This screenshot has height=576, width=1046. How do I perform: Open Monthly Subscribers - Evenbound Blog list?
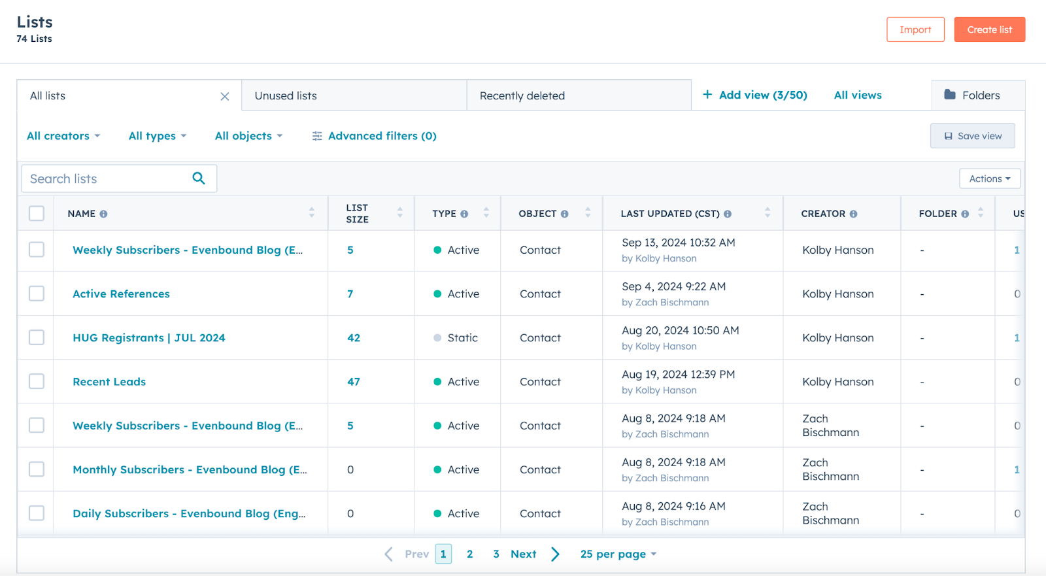[x=190, y=469]
